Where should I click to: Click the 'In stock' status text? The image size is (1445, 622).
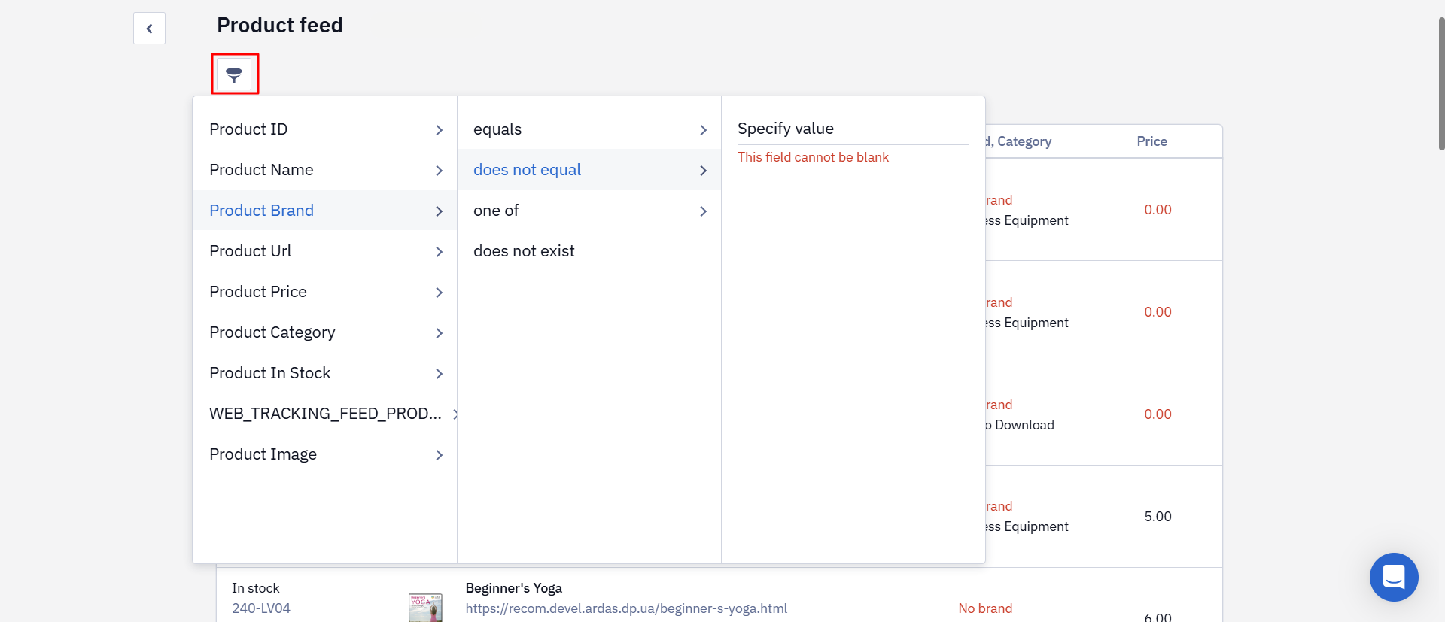coord(255,588)
